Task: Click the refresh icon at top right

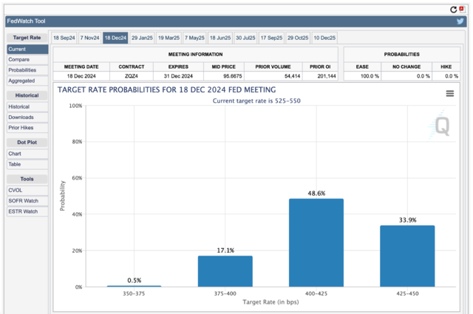Action: [454, 10]
